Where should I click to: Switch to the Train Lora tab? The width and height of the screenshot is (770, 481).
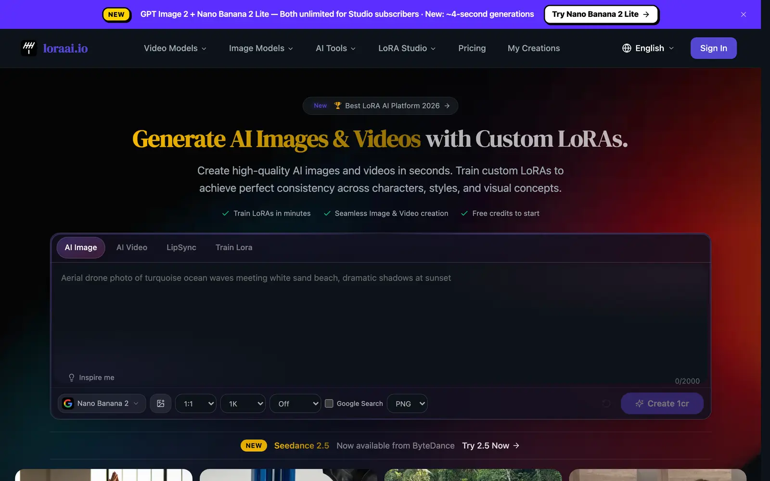[x=234, y=248]
